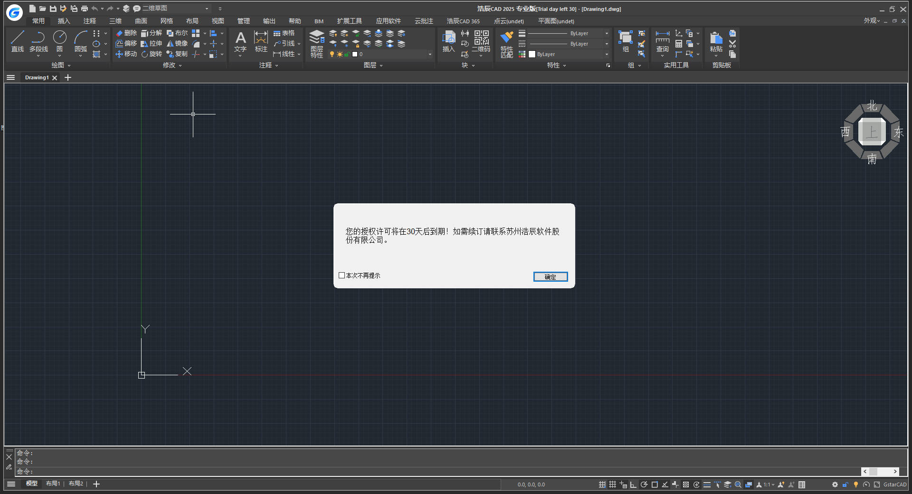Click the 北 direction on the ViewCube

pyautogui.click(x=872, y=105)
